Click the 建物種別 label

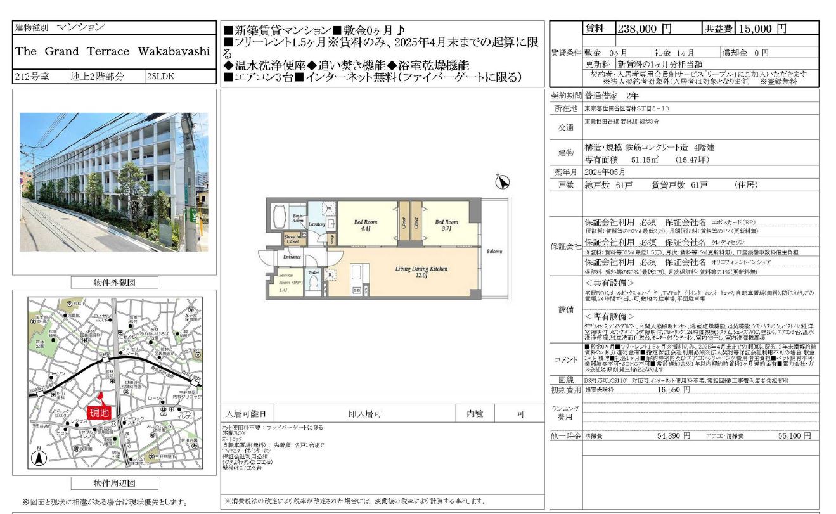[30, 28]
